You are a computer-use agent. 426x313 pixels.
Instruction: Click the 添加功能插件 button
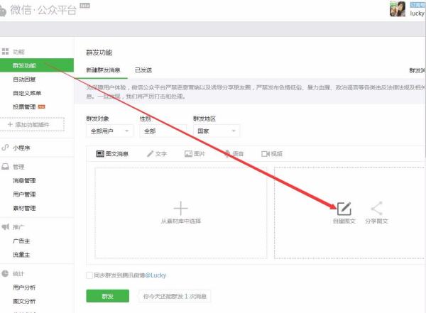(32, 124)
